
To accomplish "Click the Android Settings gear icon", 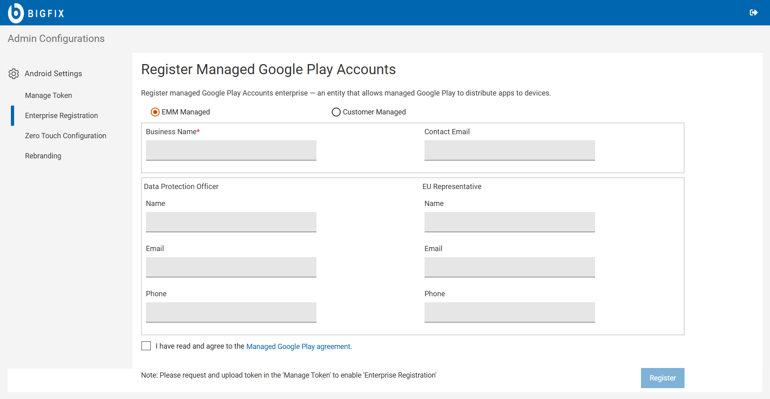I will click(x=14, y=74).
